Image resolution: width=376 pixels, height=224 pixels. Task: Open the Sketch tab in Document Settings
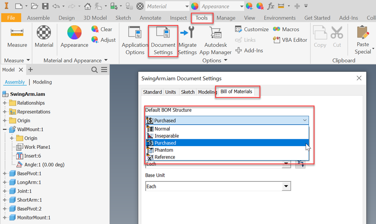click(188, 92)
